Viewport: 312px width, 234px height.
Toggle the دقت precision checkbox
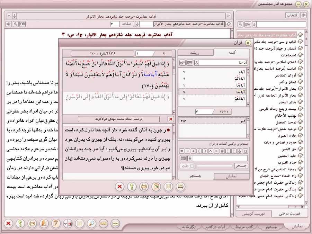pyautogui.click(x=192, y=166)
